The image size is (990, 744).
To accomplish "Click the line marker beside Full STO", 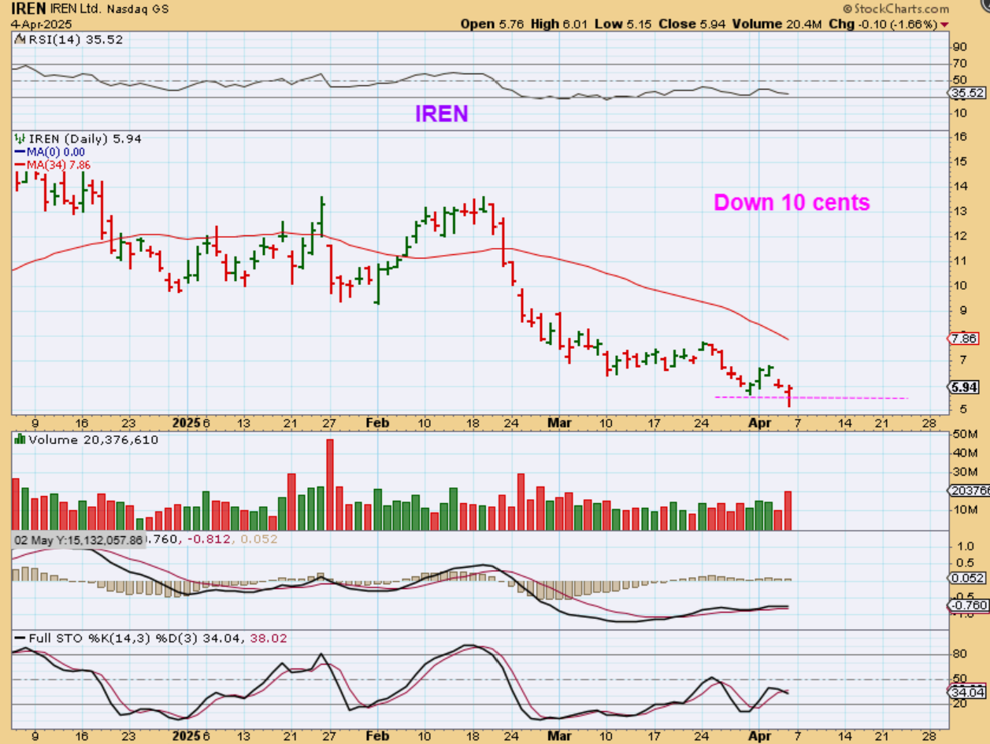I will click(20, 637).
